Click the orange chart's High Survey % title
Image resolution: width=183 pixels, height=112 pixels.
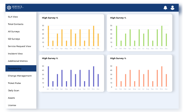pyautogui.click(x=50, y=18)
